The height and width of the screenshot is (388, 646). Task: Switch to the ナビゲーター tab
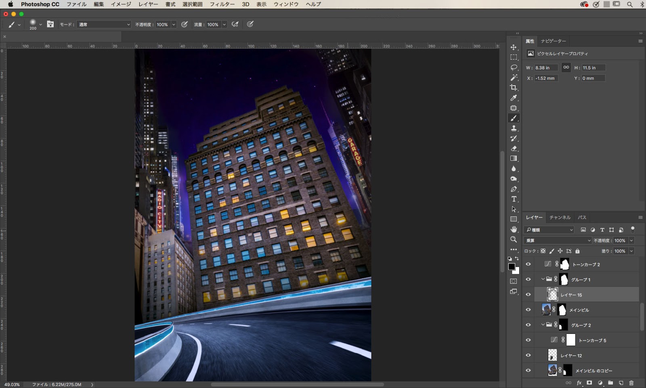coord(553,41)
